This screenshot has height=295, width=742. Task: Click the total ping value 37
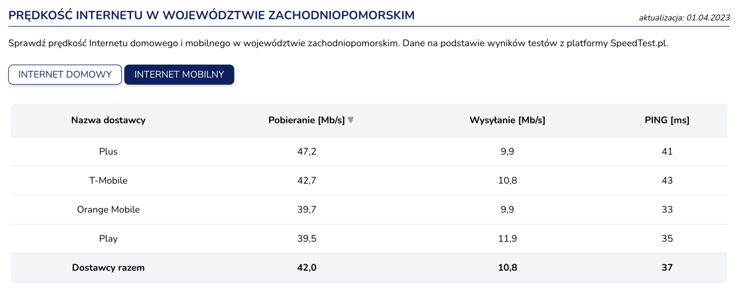[x=667, y=268]
